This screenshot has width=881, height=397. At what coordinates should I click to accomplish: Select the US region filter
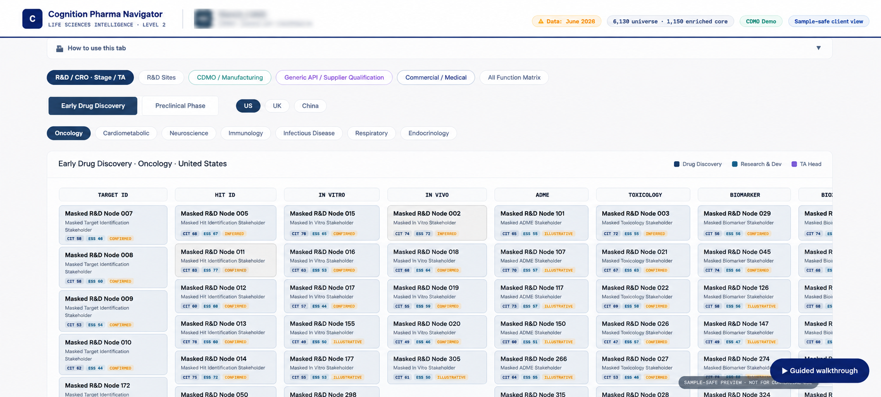tap(248, 106)
